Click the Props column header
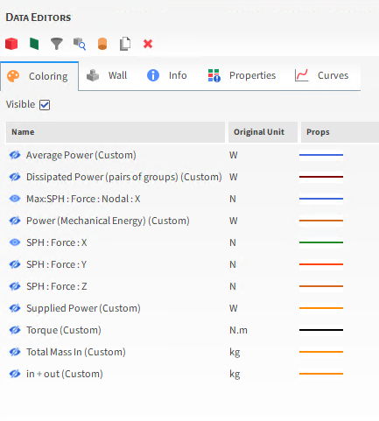The width and height of the screenshot is (379, 421). (340, 132)
